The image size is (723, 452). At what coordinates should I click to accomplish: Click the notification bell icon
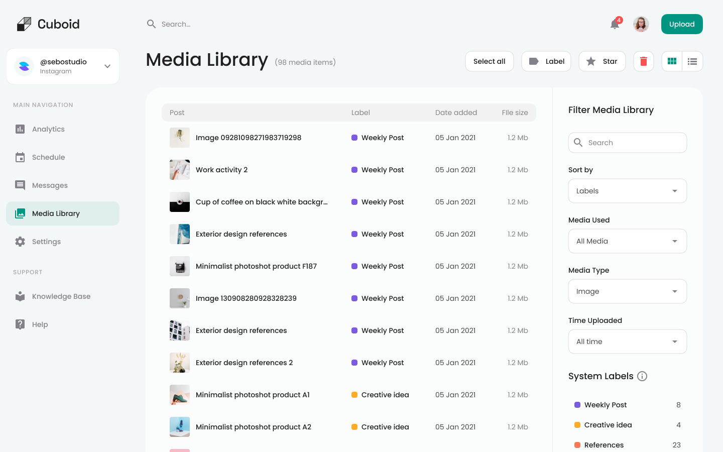[614, 24]
